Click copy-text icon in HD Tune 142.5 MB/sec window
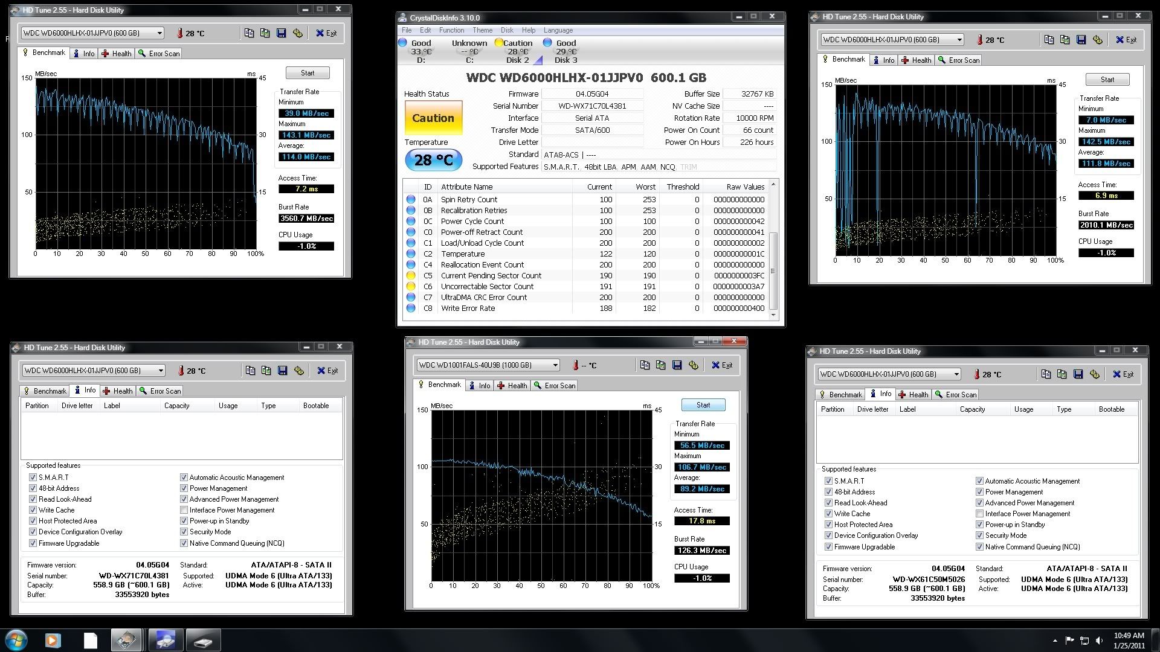Image resolution: width=1160 pixels, height=652 pixels. click(1049, 40)
